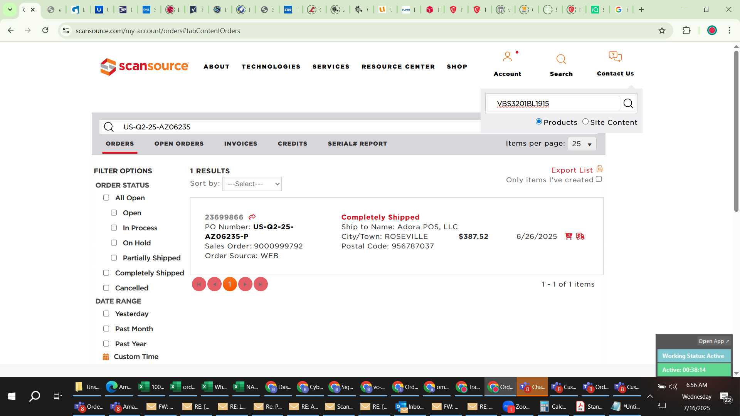Open the Resource Center menu
Screen dimensions: 740x416
tap(398, 67)
